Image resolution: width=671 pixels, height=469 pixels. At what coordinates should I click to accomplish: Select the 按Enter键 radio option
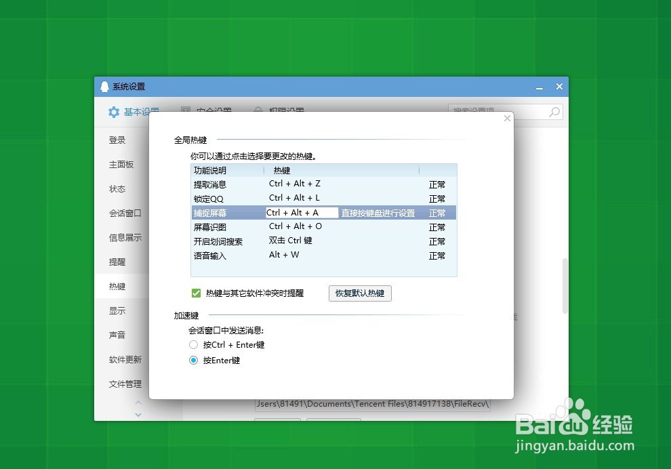tap(193, 360)
